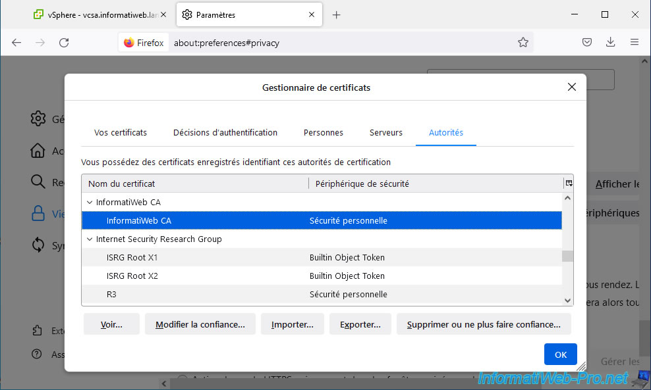
Task: Select the R3 certificate row
Action: [x=111, y=295]
